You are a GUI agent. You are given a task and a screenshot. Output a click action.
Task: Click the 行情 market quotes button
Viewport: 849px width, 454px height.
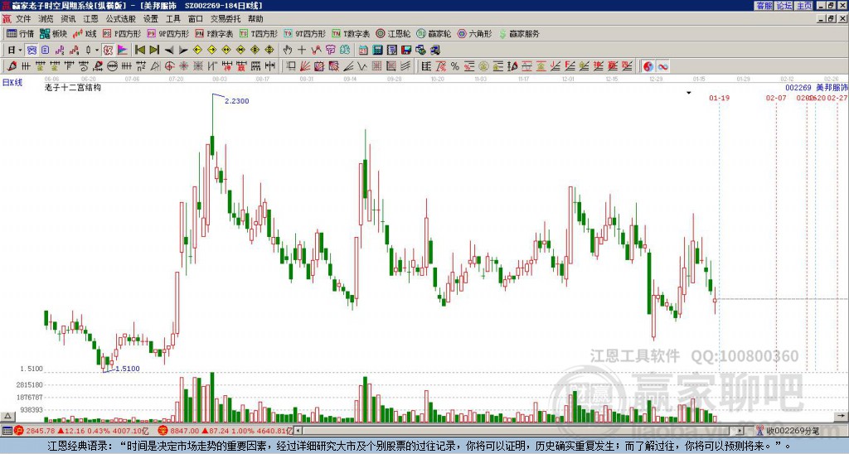(21, 33)
